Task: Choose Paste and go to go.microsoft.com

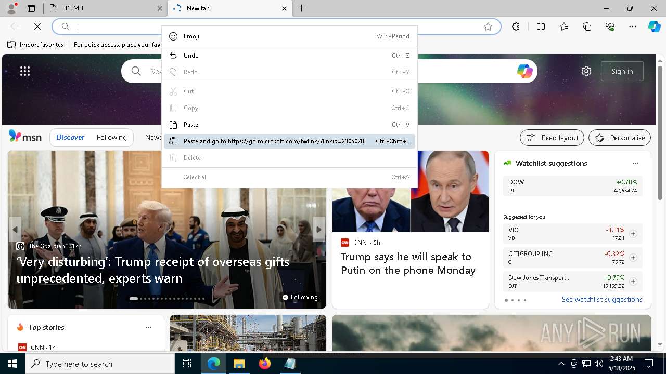Action: (289, 141)
